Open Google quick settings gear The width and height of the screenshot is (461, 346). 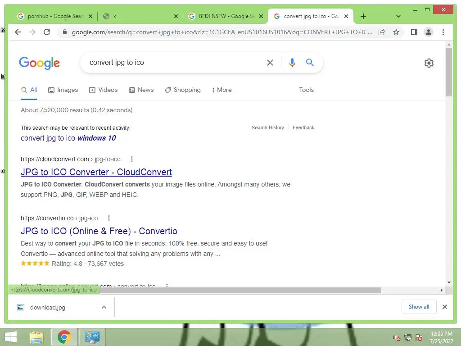click(x=429, y=63)
